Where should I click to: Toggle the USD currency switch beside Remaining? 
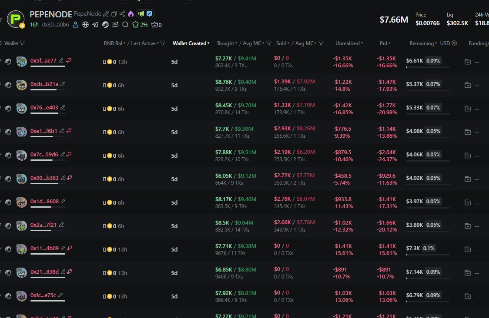[x=454, y=43]
